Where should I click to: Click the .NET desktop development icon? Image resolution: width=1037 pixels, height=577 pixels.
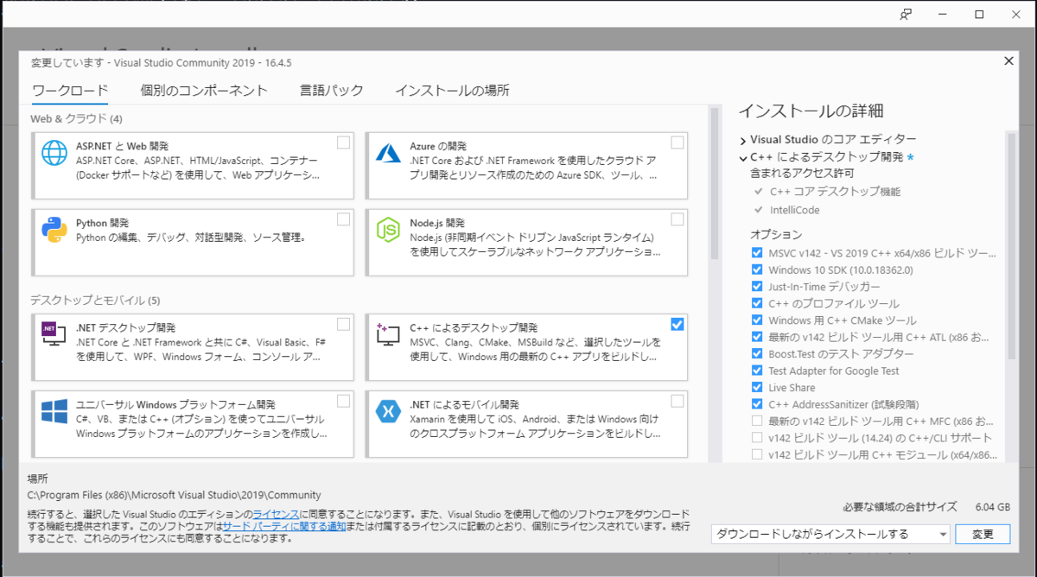pos(54,333)
